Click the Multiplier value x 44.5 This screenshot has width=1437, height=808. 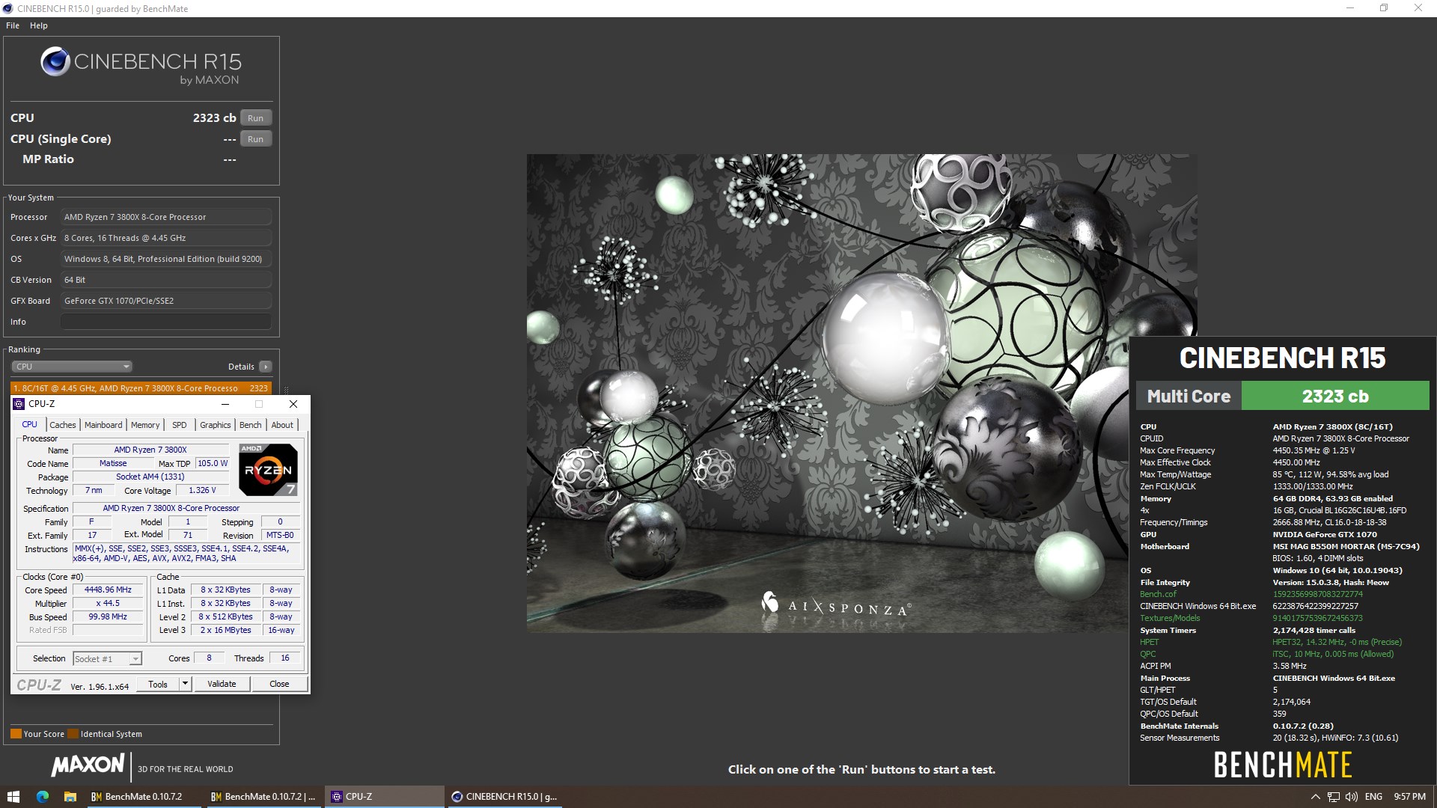coord(108,604)
